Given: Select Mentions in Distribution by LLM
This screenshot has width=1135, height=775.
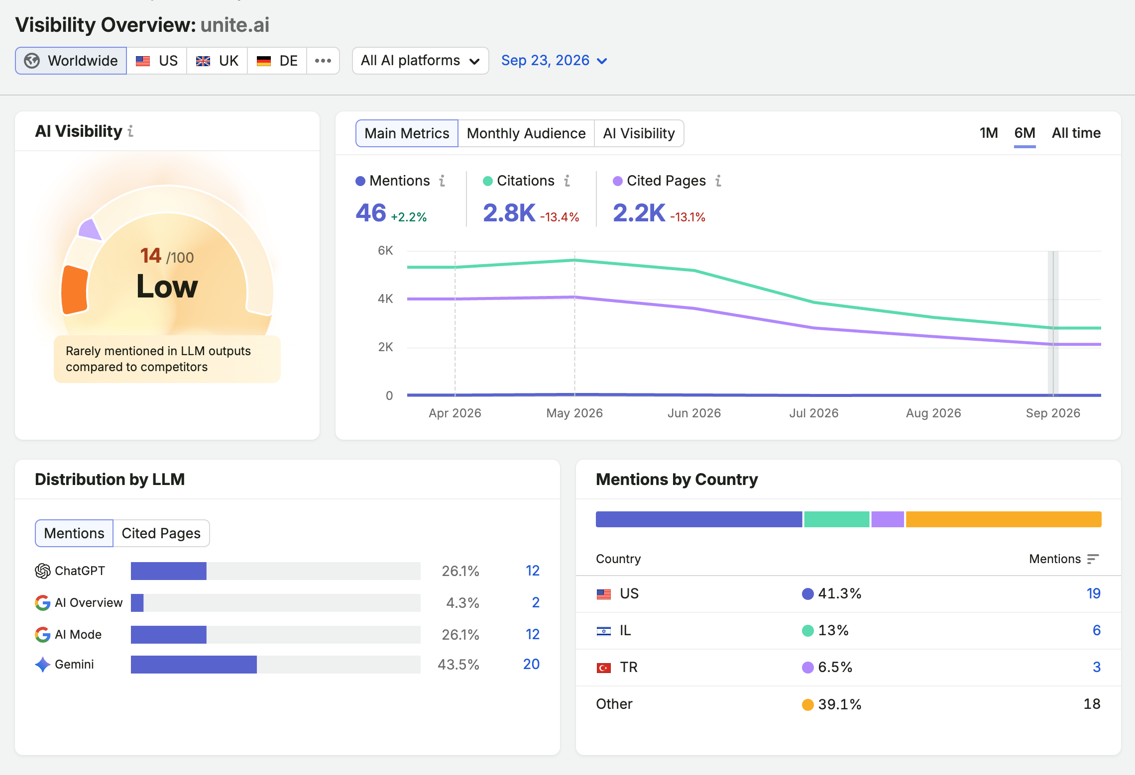Looking at the screenshot, I should tap(74, 533).
